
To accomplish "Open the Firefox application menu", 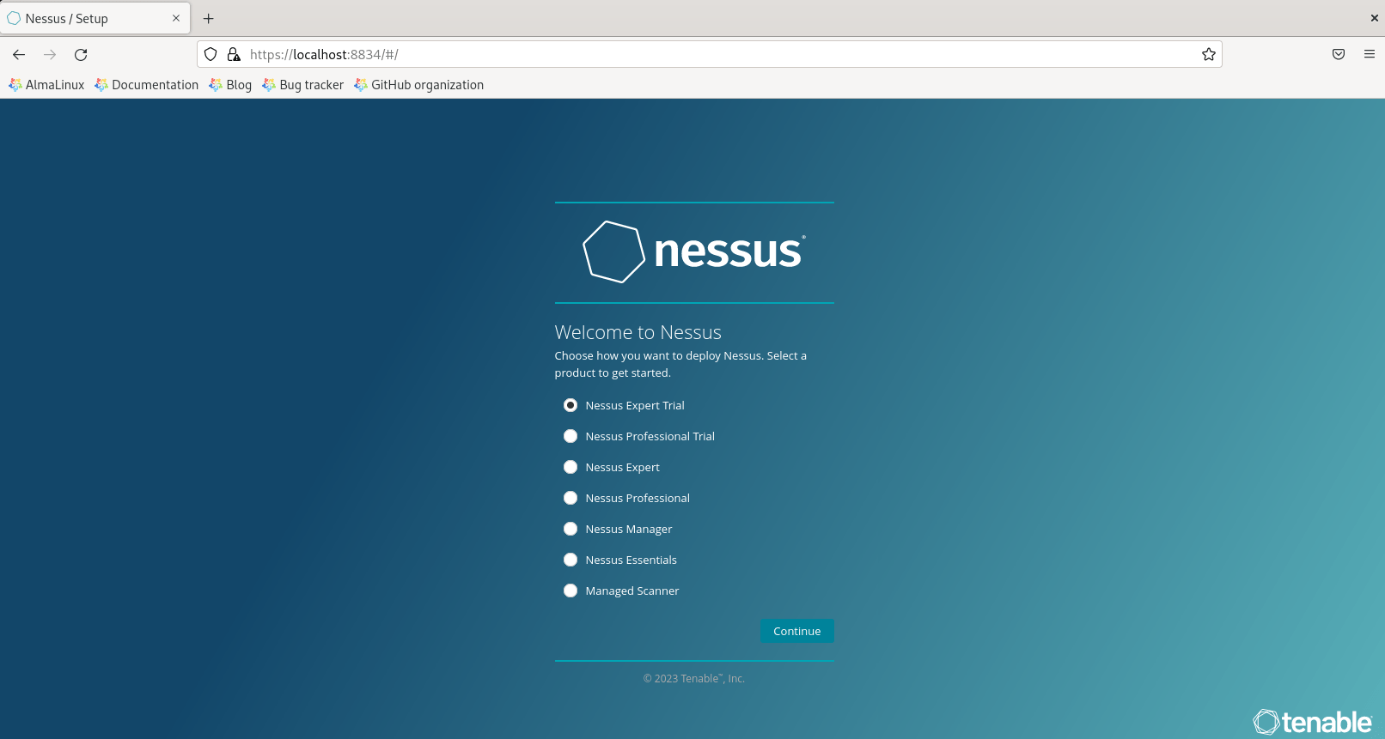I will coord(1370,55).
